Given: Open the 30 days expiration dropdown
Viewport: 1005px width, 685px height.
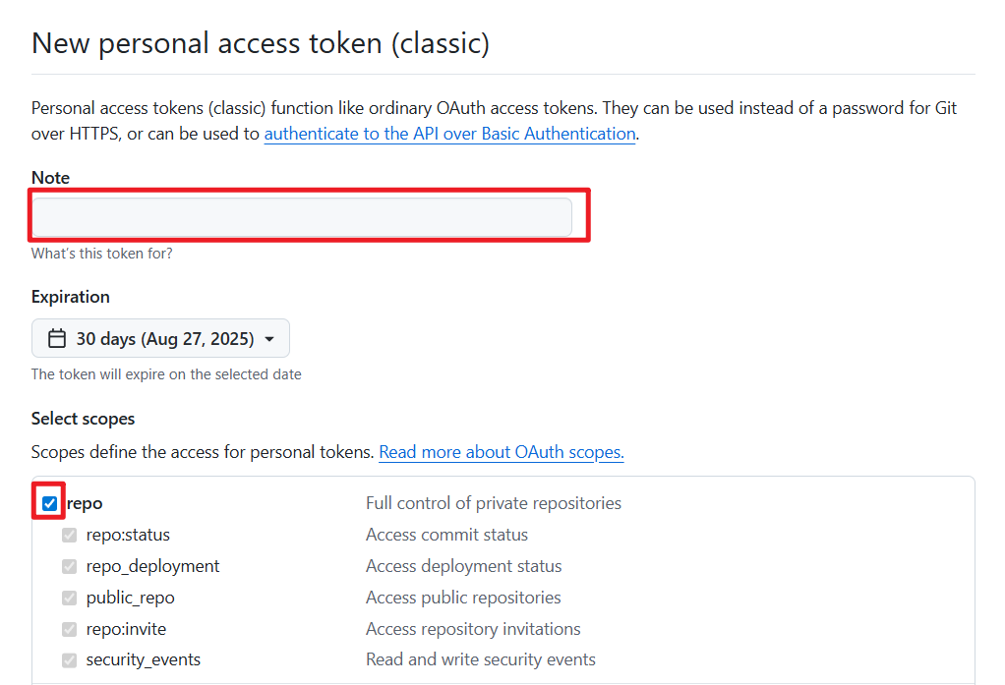Looking at the screenshot, I should coord(160,338).
